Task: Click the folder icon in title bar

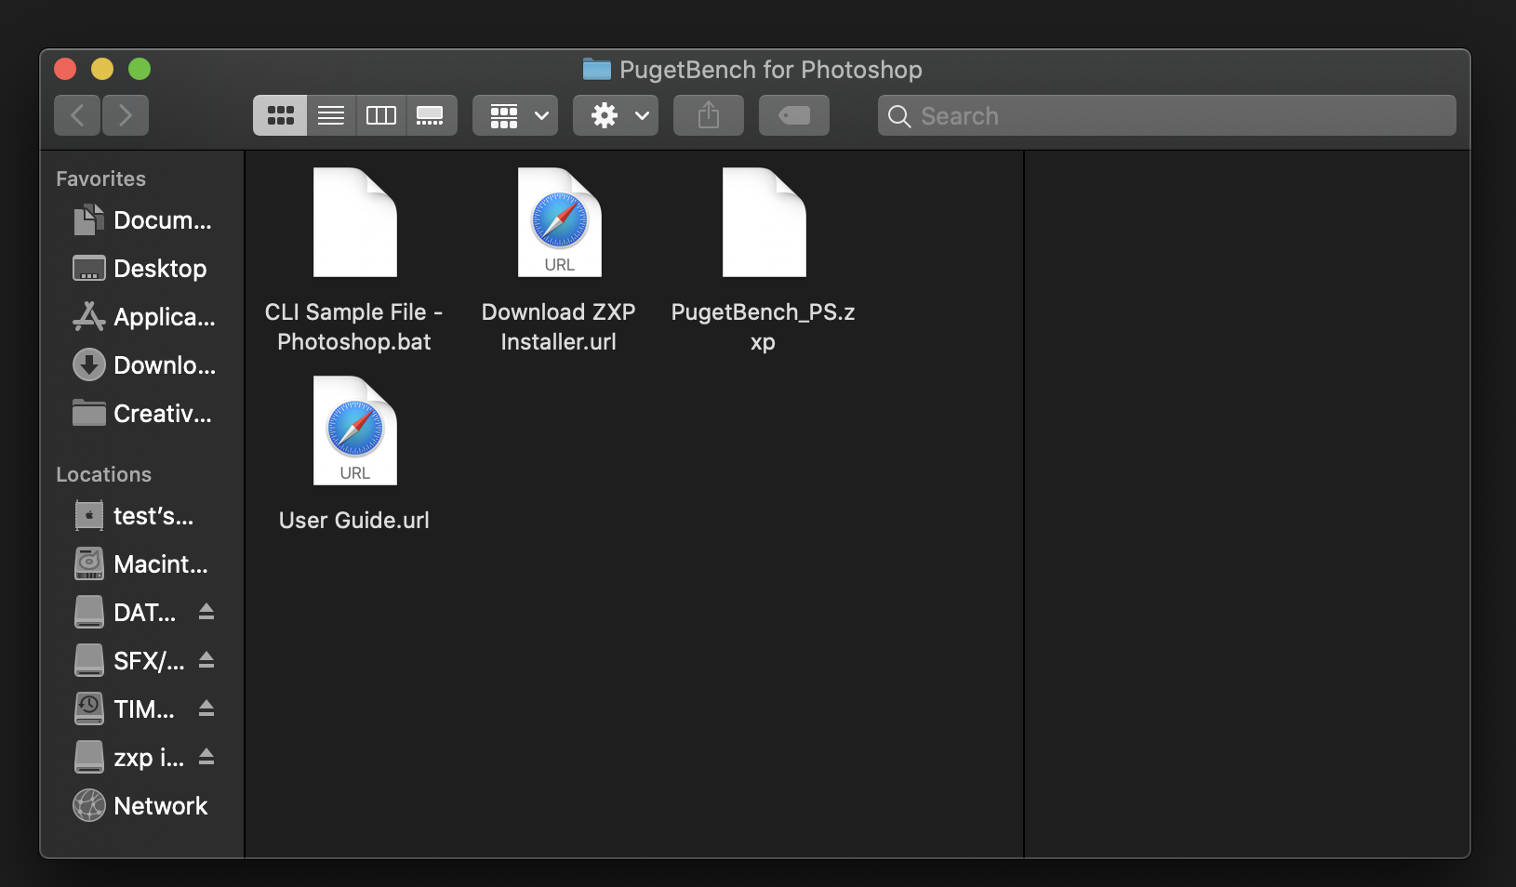Action: [x=597, y=70]
